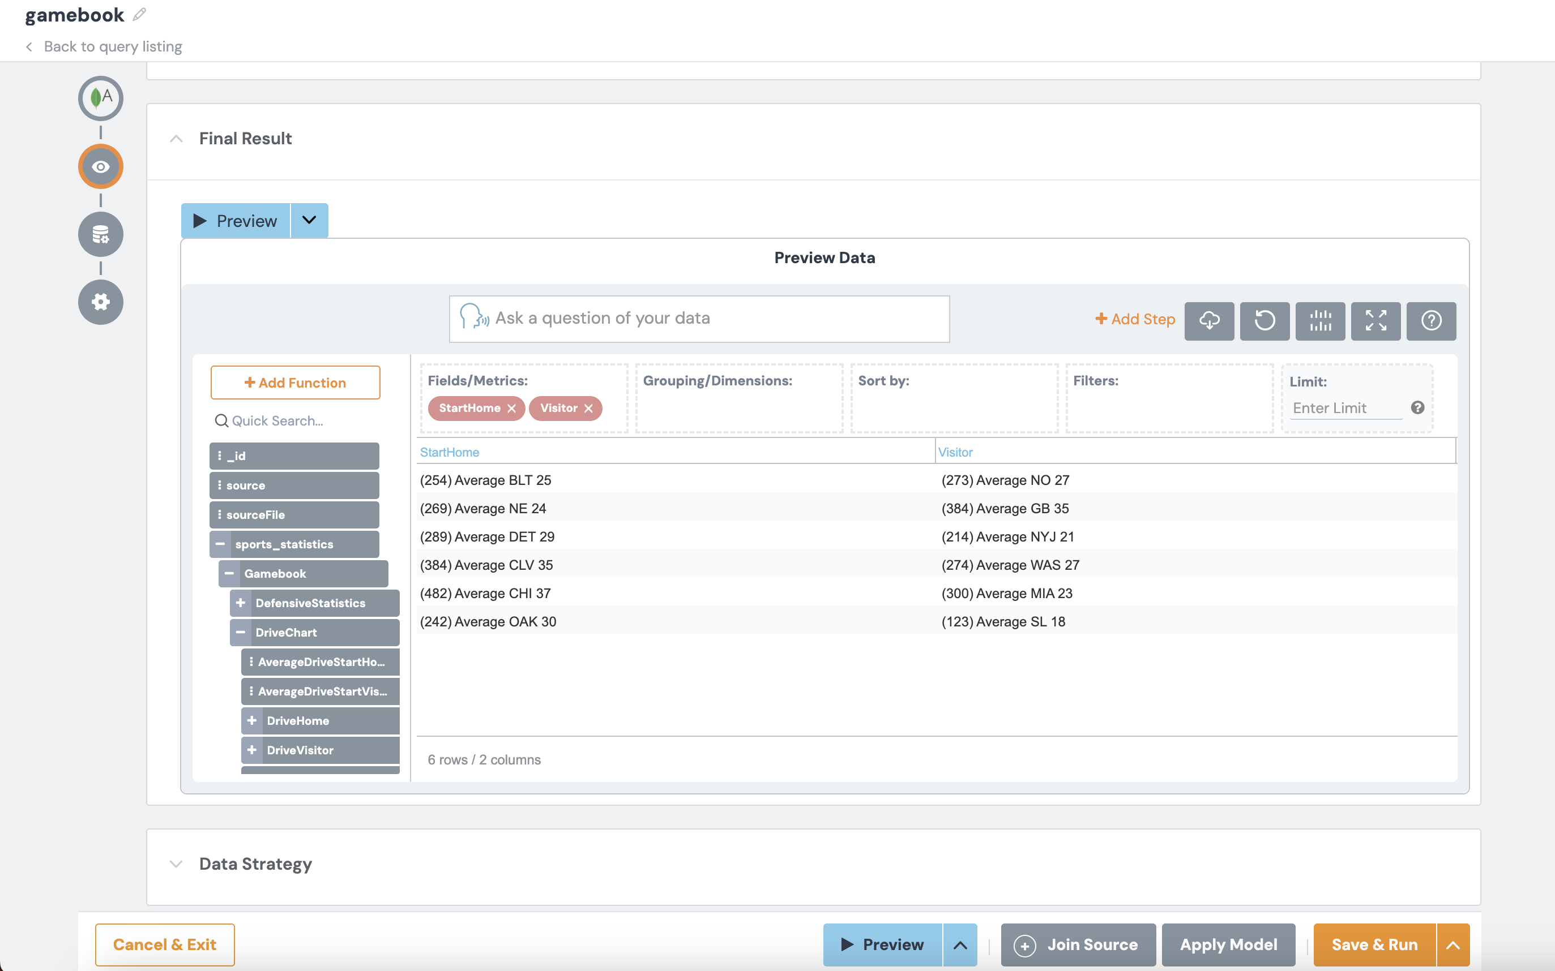
Task: Expand the DefensiveStatistics tree node
Action: click(240, 603)
